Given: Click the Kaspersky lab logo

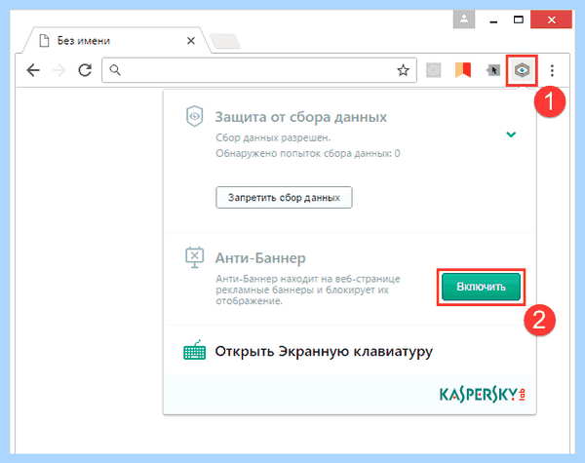Looking at the screenshot, I should [483, 395].
